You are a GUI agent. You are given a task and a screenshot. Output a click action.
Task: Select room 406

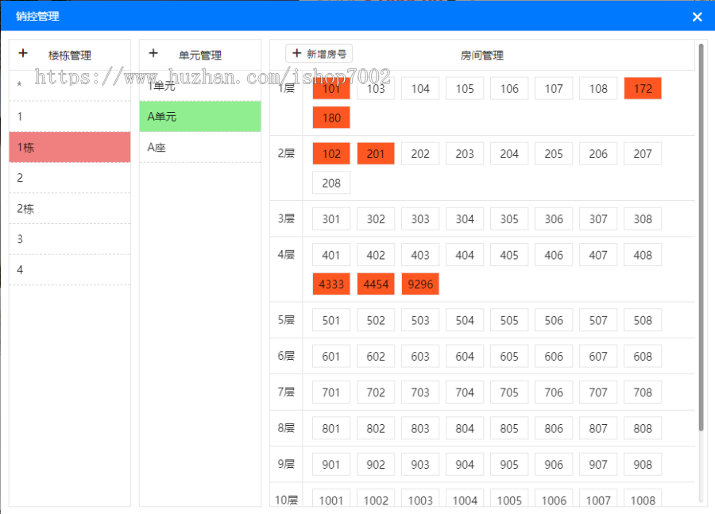(x=554, y=255)
